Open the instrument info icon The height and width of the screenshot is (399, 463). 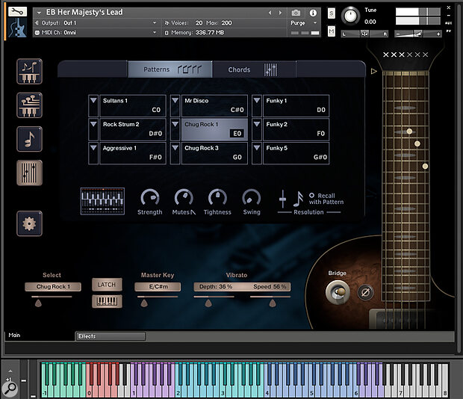tap(314, 13)
